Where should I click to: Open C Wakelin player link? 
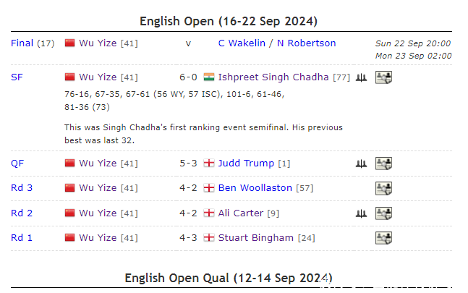pyautogui.click(x=242, y=43)
